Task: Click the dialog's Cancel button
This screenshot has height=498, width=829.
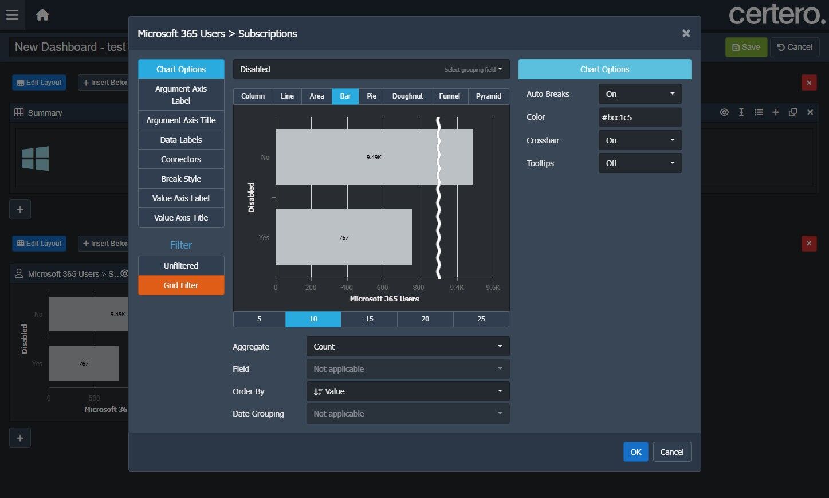Action: click(x=671, y=452)
